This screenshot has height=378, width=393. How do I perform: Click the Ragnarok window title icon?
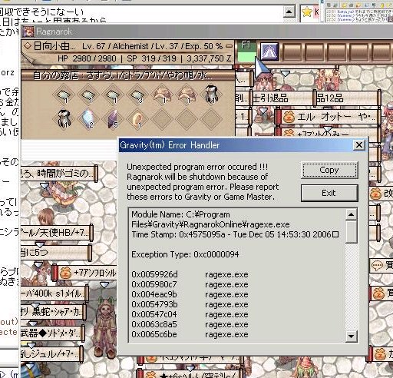click(x=28, y=31)
